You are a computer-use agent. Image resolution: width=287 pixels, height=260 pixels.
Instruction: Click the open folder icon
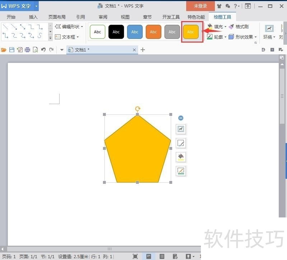tap(4, 50)
